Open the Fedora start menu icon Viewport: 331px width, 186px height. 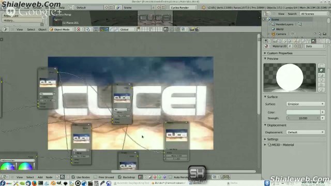coord(3,183)
